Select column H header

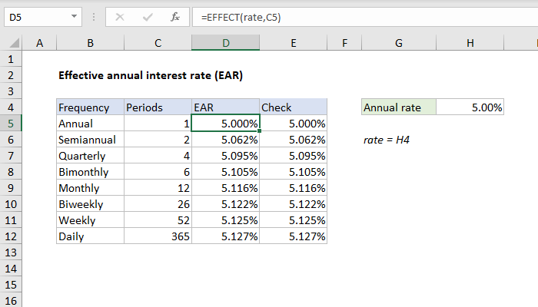(470, 43)
